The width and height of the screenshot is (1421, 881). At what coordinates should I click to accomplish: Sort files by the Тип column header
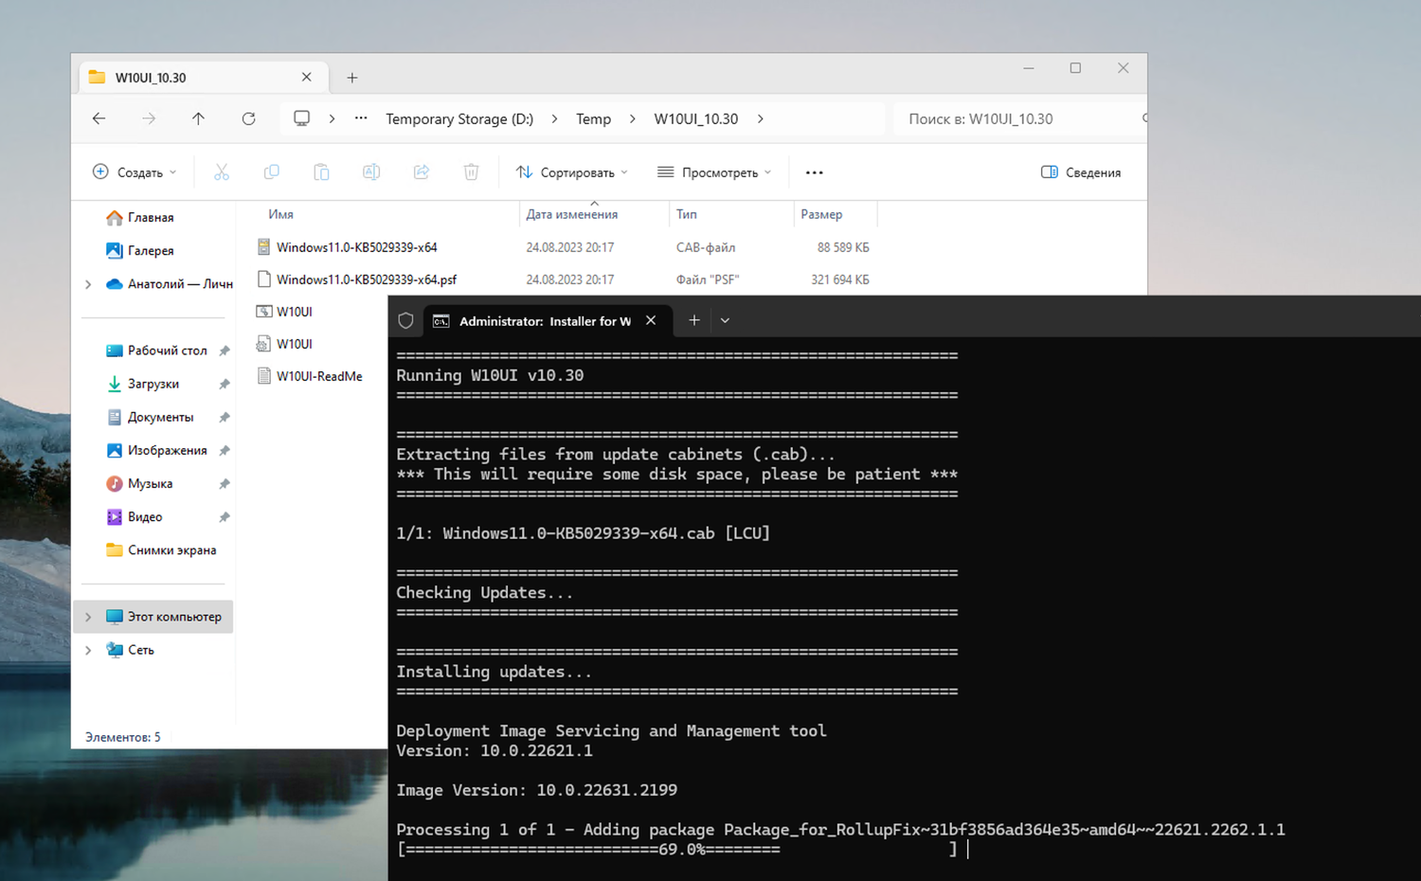click(x=687, y=214)
